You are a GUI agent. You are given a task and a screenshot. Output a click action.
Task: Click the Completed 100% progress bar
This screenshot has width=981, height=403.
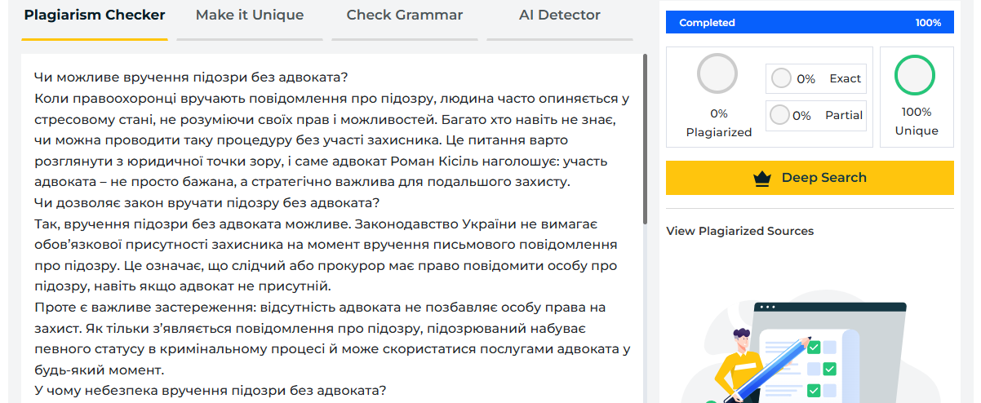810,23
